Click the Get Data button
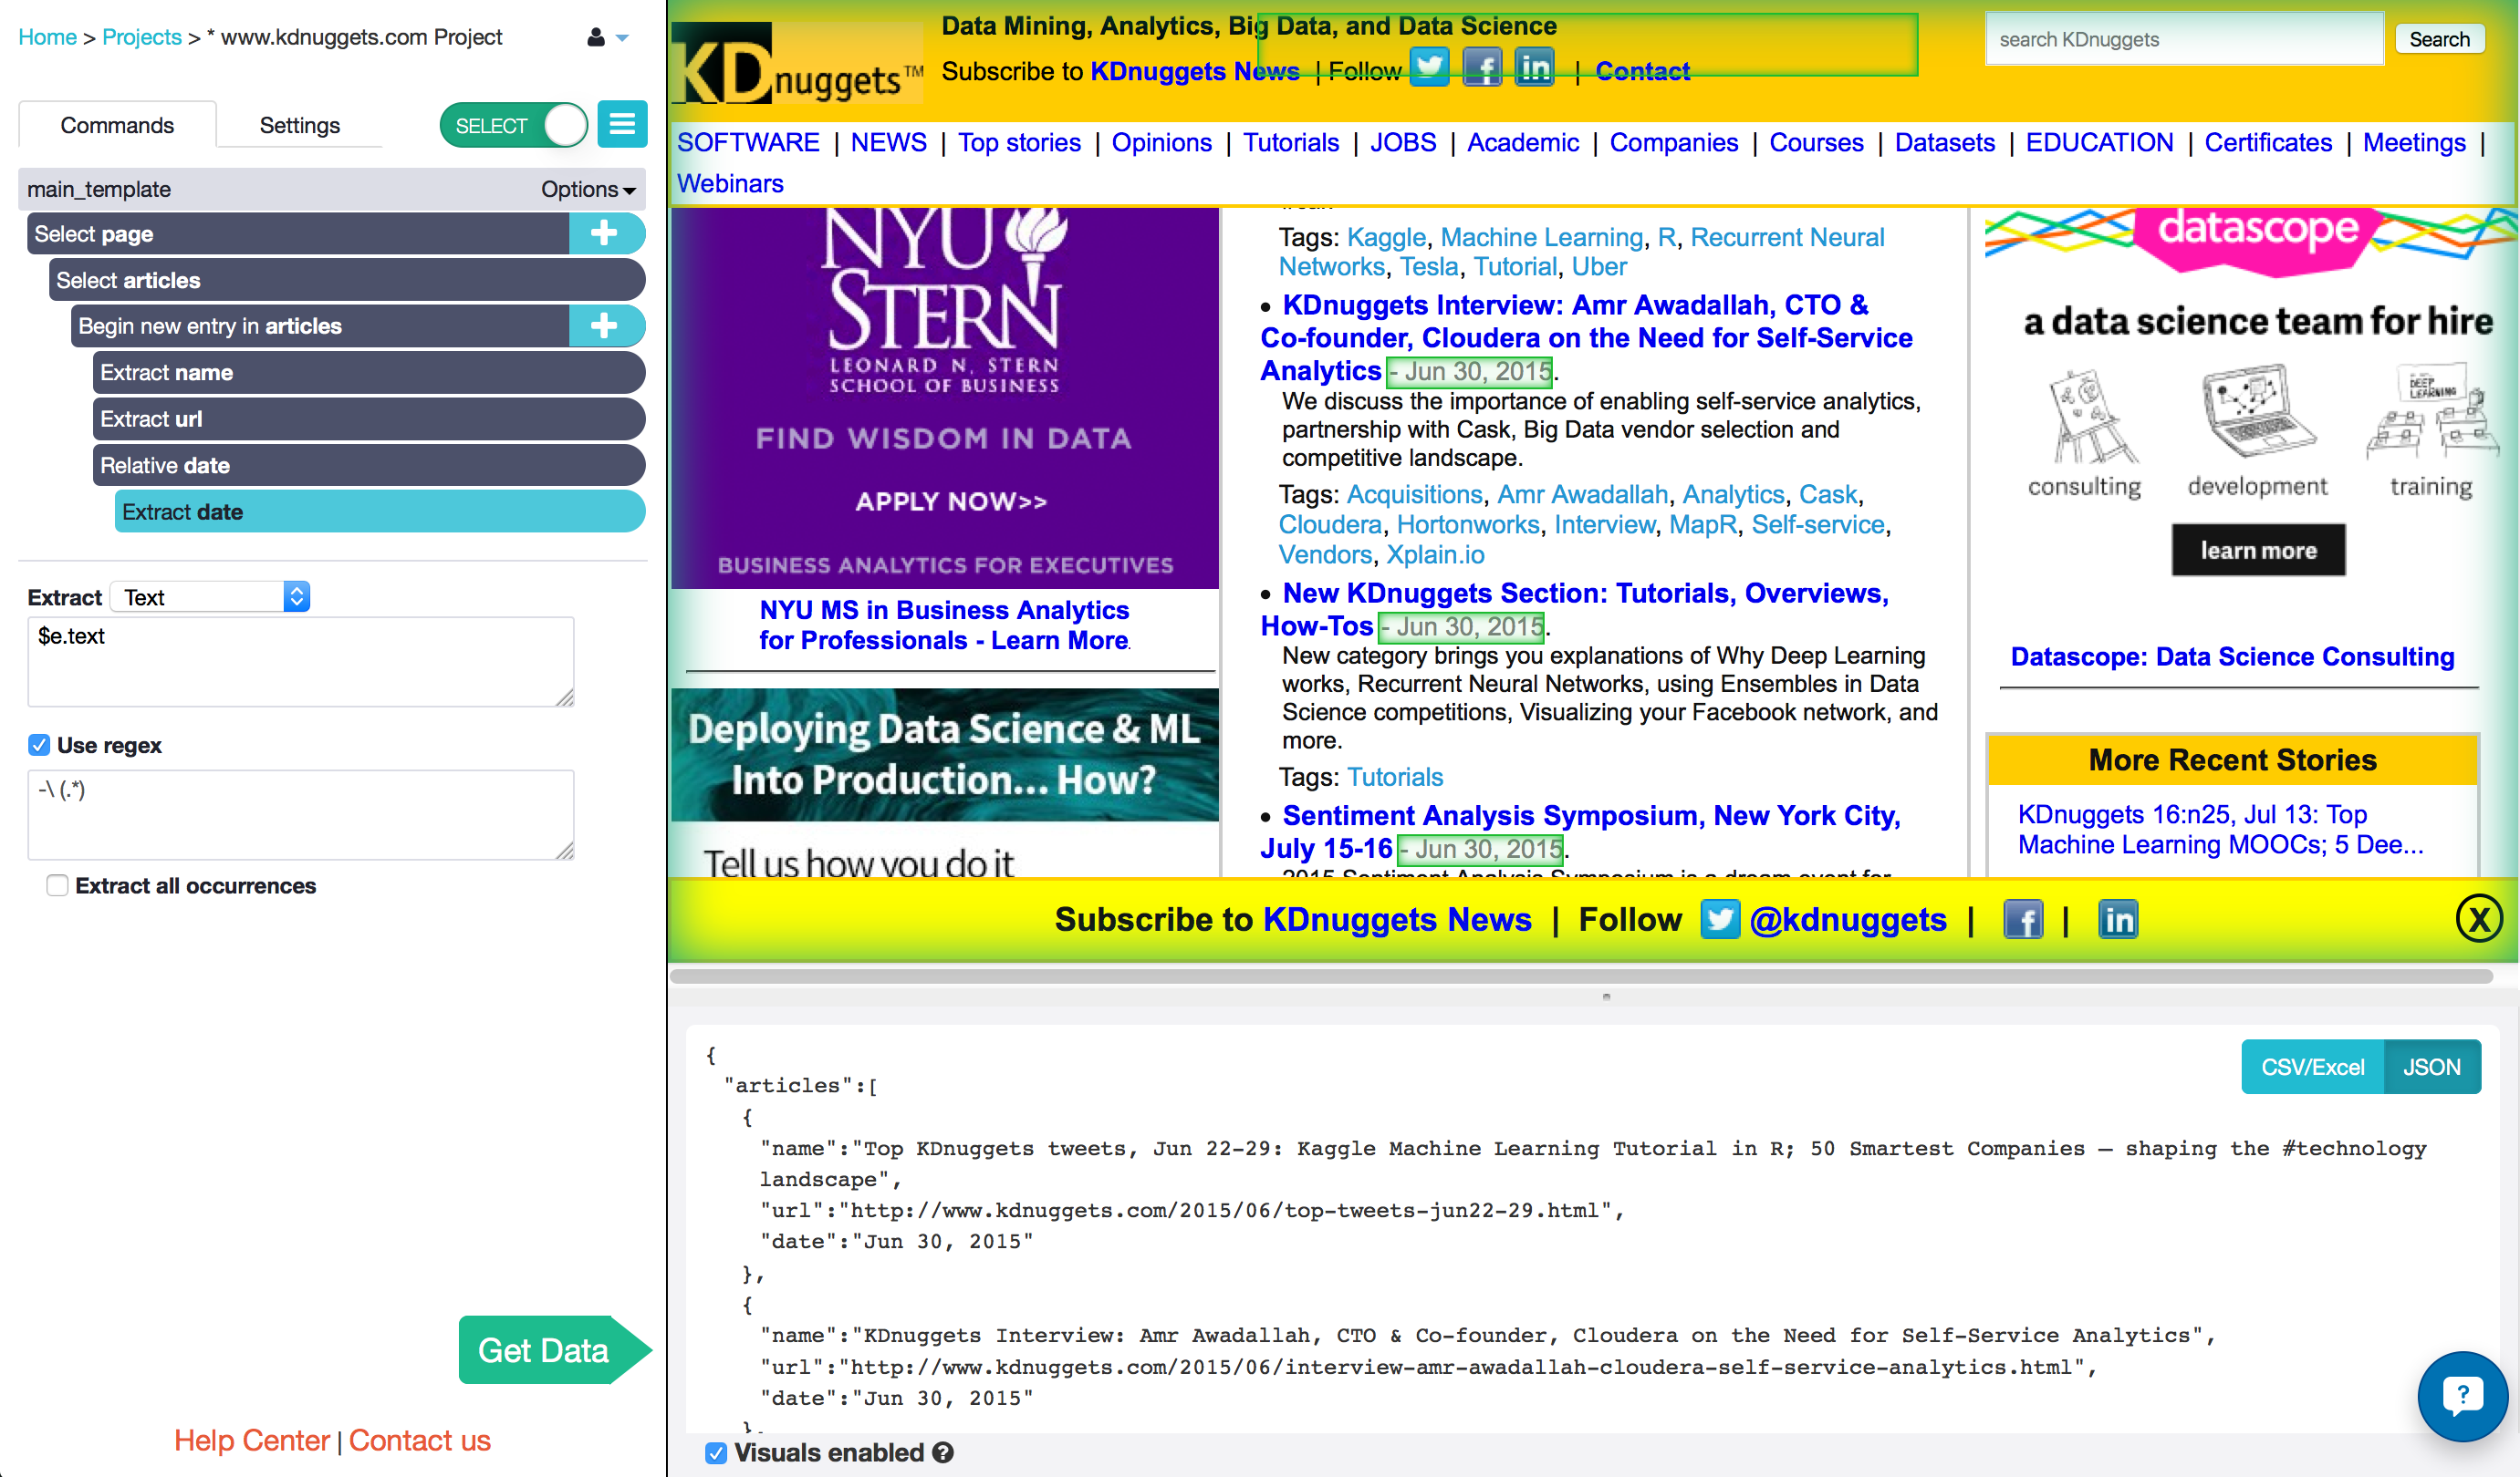2520x1477 pixels. coord(544,1350)
